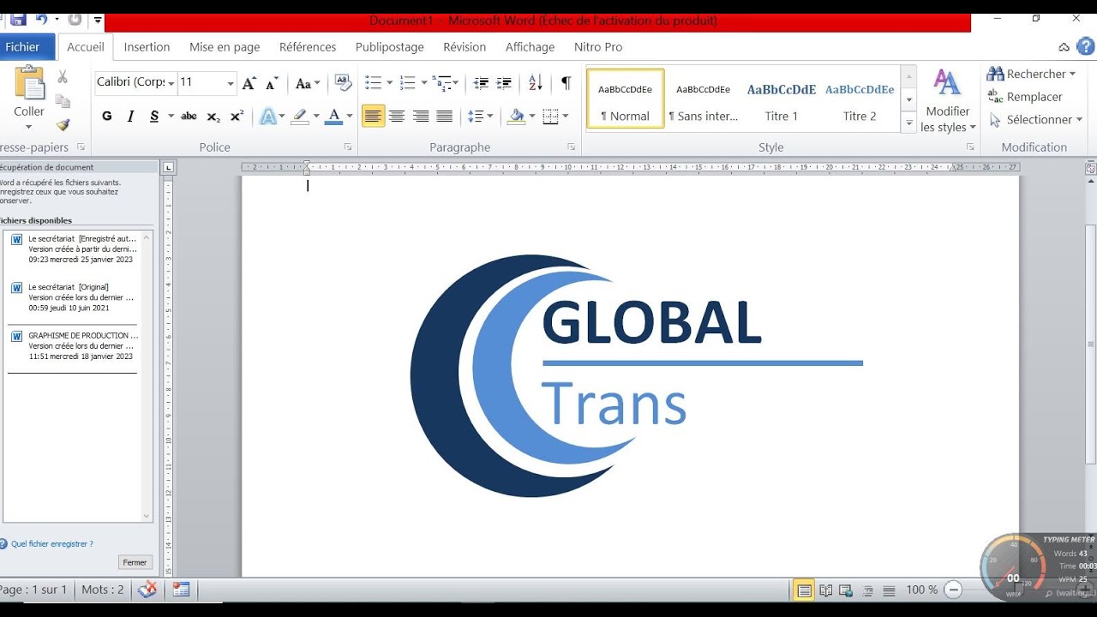Click the spelling check icon in status bar
Image resolution: width=1097 pixels, height=617 pixels.
147,589
